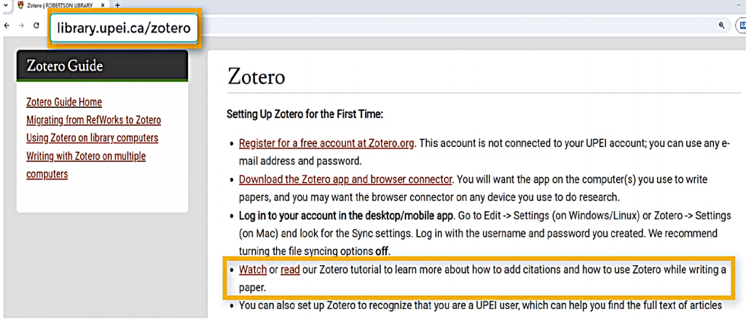Screen dimensions: 746x319
Task: Open a new browser tab
Action: click(x=117, y=5)
